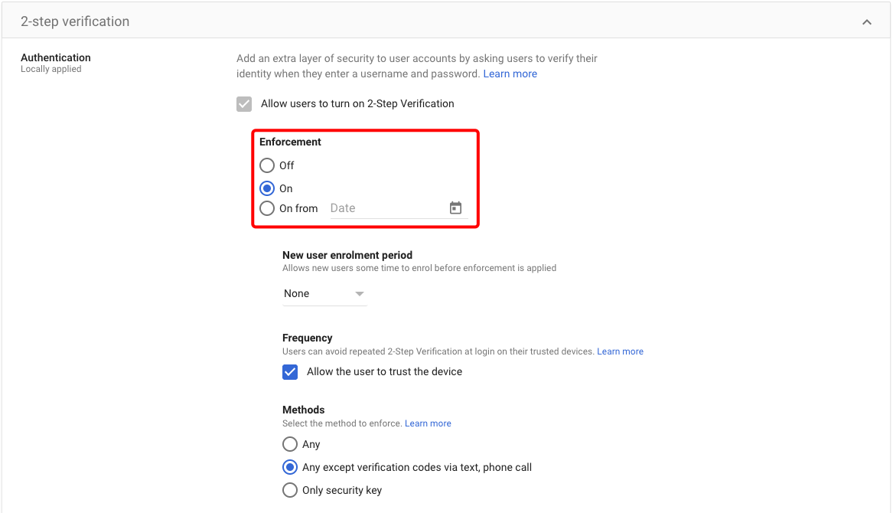
Task: Click the None value in enrolment dropdown
Action: (297, 294)
